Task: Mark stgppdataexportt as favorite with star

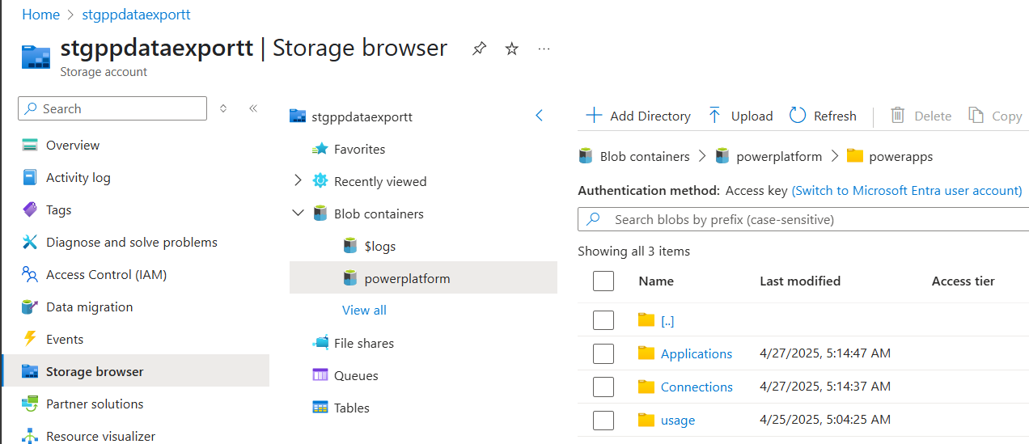Action: pos(511,49)
